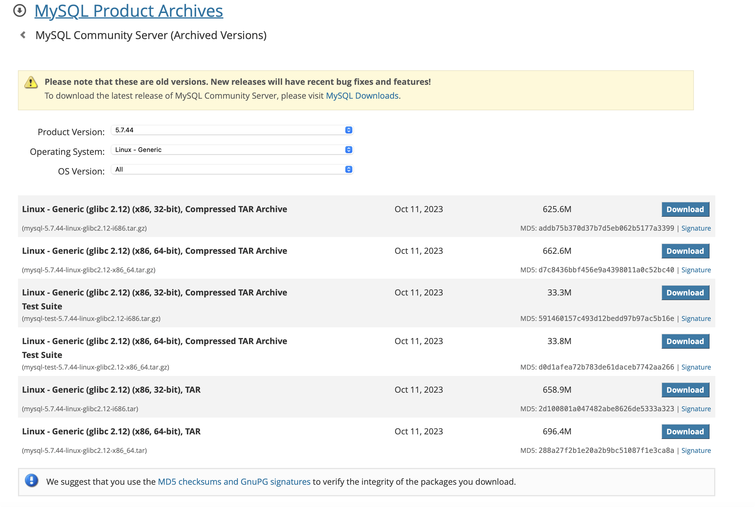The width and height of the screenshot is (755, 507).
Task: Click the back chevron next to MySQL Community Server
Action: [x=23, y=35]
